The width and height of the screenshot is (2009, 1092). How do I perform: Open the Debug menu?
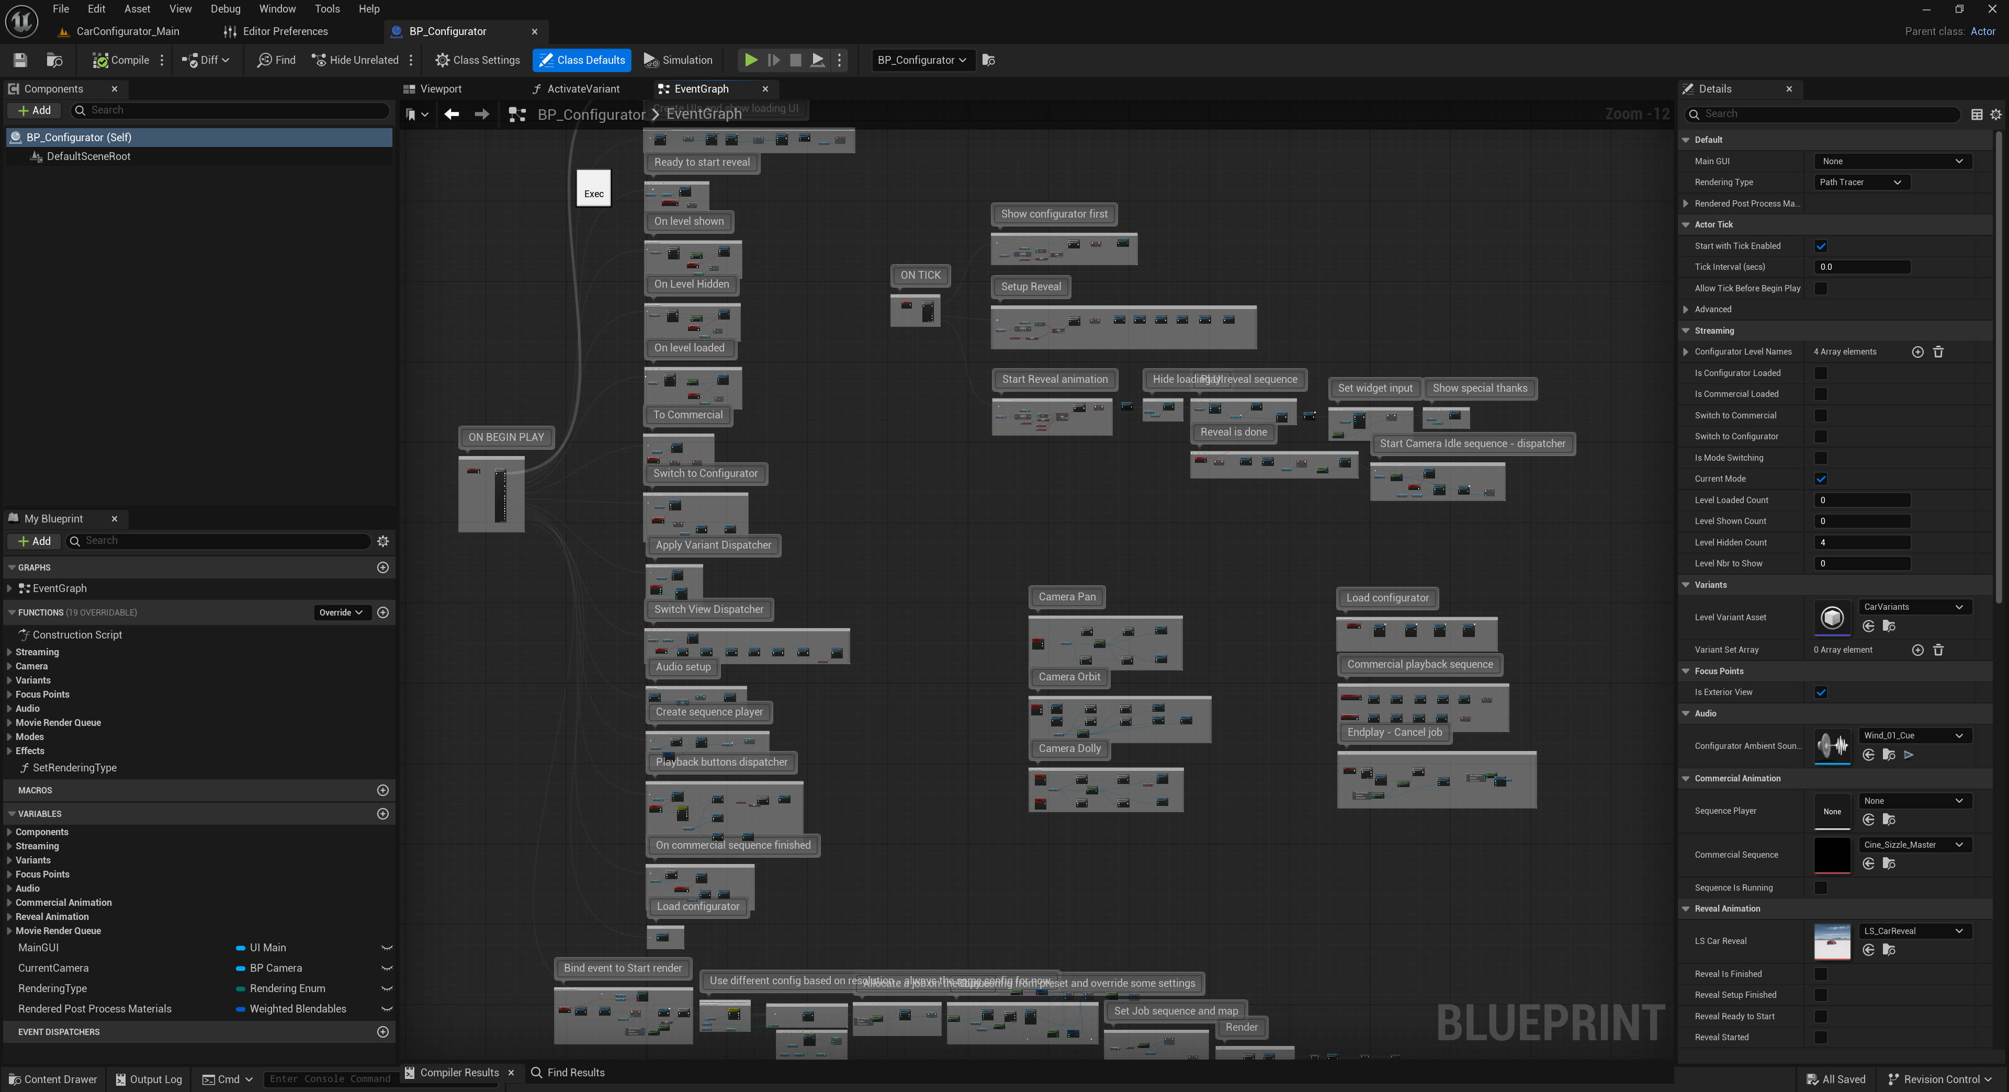click(224, 8)
